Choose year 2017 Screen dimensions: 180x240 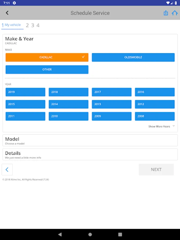click(111, 92)
